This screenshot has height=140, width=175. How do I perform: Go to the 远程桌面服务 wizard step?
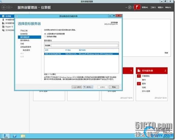[x=26, y=47]
